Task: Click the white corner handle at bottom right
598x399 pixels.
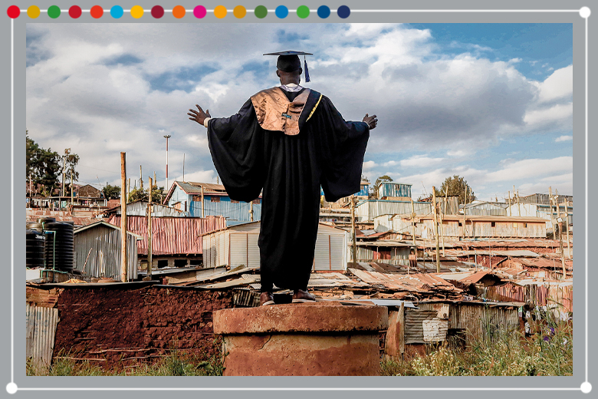Action: click(x=585, y=387)
